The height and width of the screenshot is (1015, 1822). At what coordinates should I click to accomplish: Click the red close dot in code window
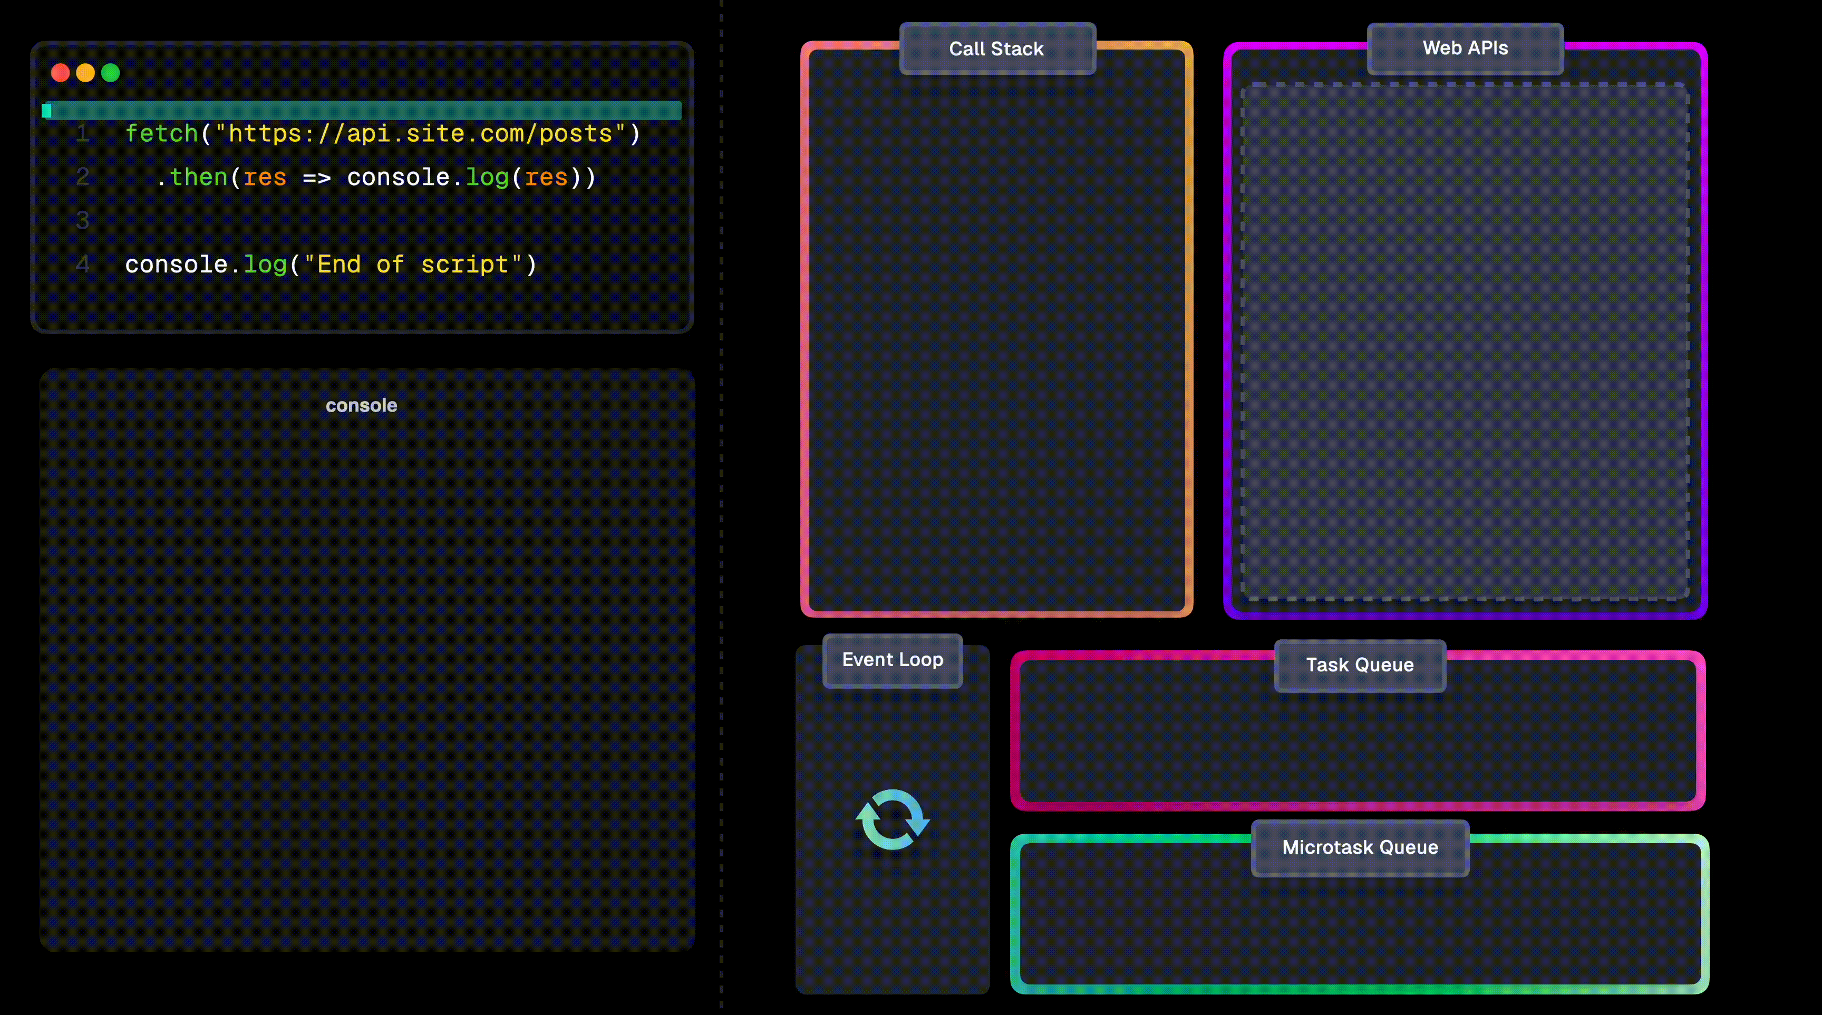[61, 73]
